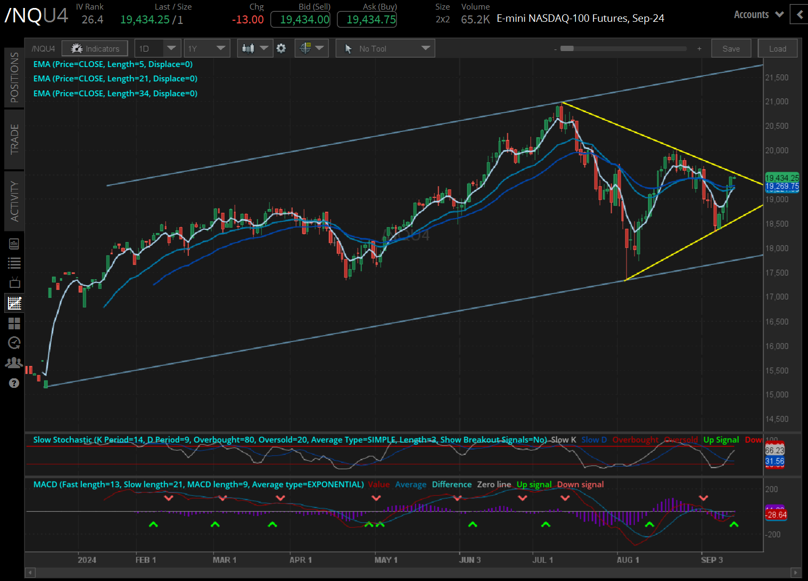Click the Save button
This screenshot has width=808, height=581.
(x=731, y=48)
